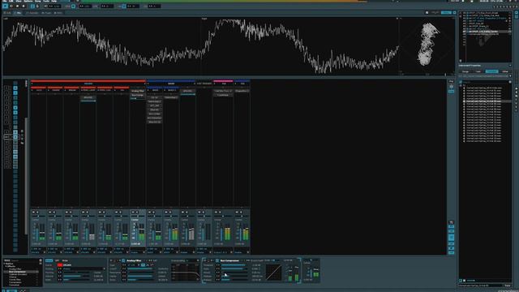Adjust the Bus Compressor Ratio slider

235,268
